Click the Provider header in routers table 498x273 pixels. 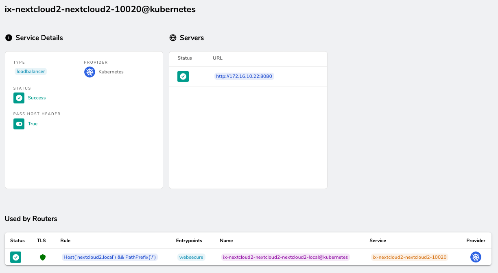pos(476,241)
